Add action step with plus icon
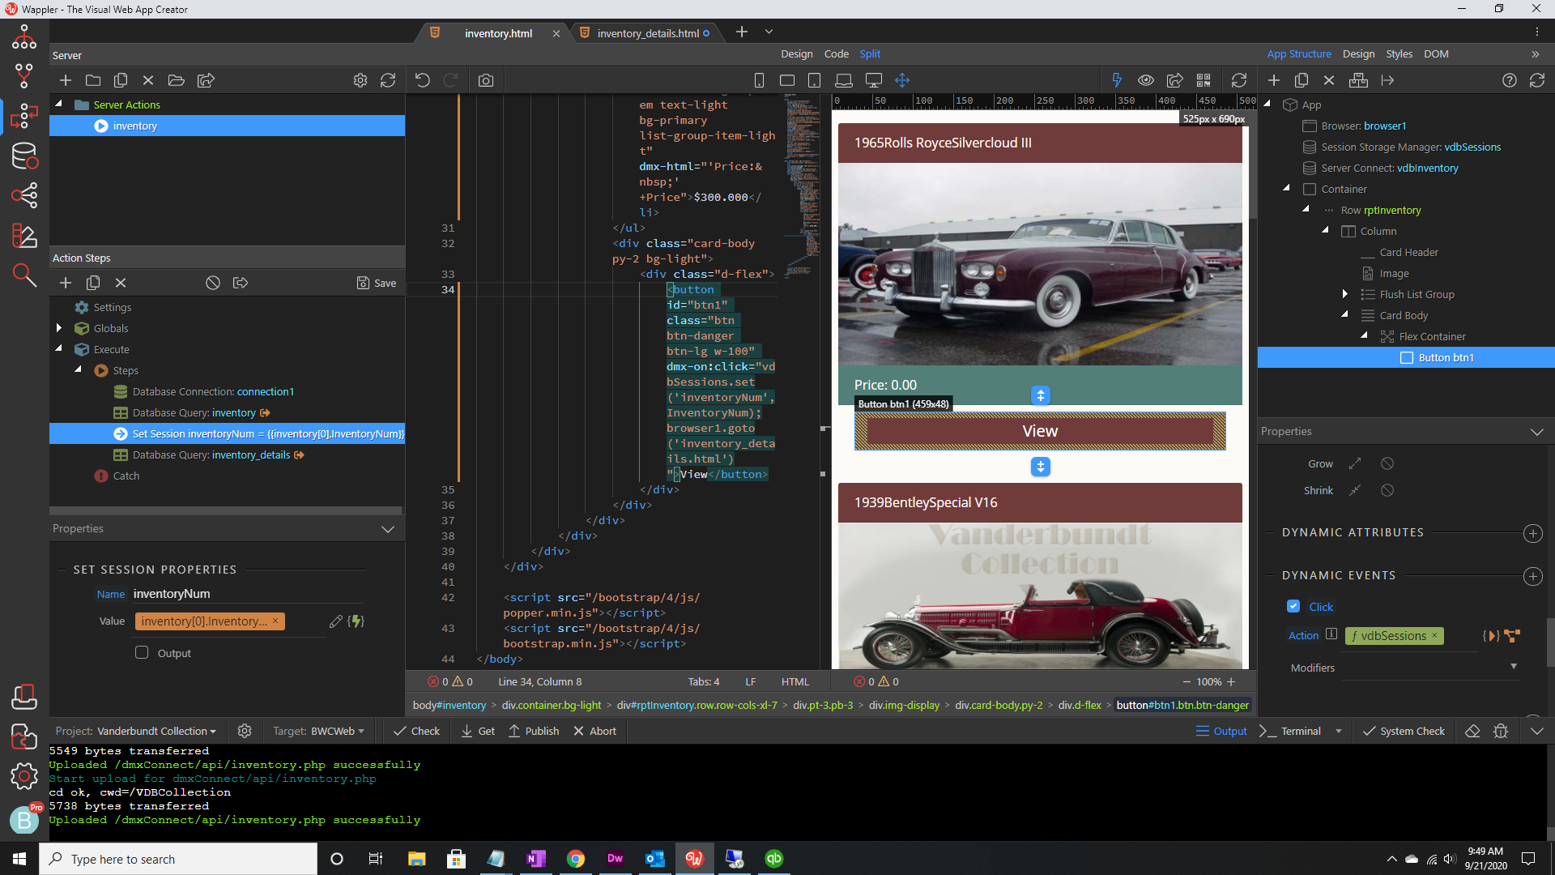The height and width of the screenshot is (875, 1555). click(x=66, y=283)
